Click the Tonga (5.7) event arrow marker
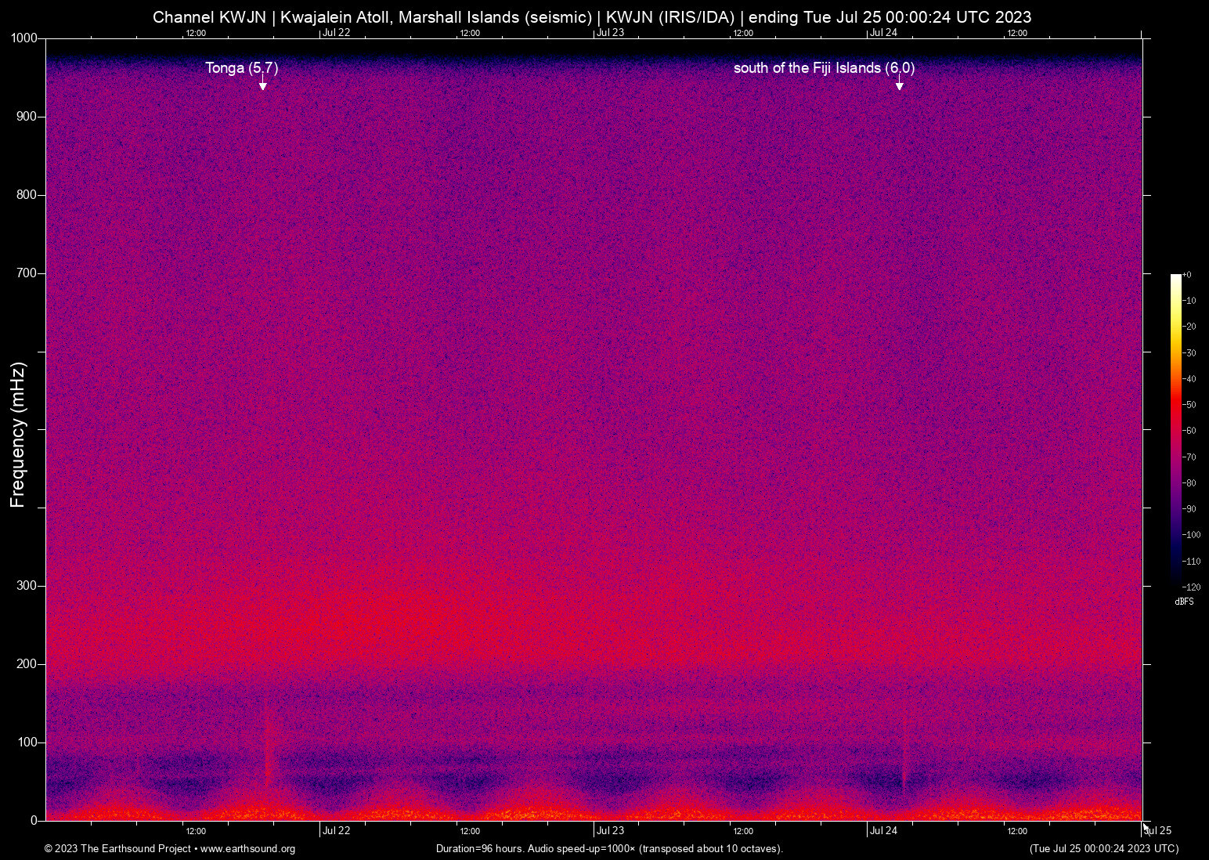Image resolution: width=1209 pixels, height=860 pixels. pyautogui.click(x=262, y=84)
